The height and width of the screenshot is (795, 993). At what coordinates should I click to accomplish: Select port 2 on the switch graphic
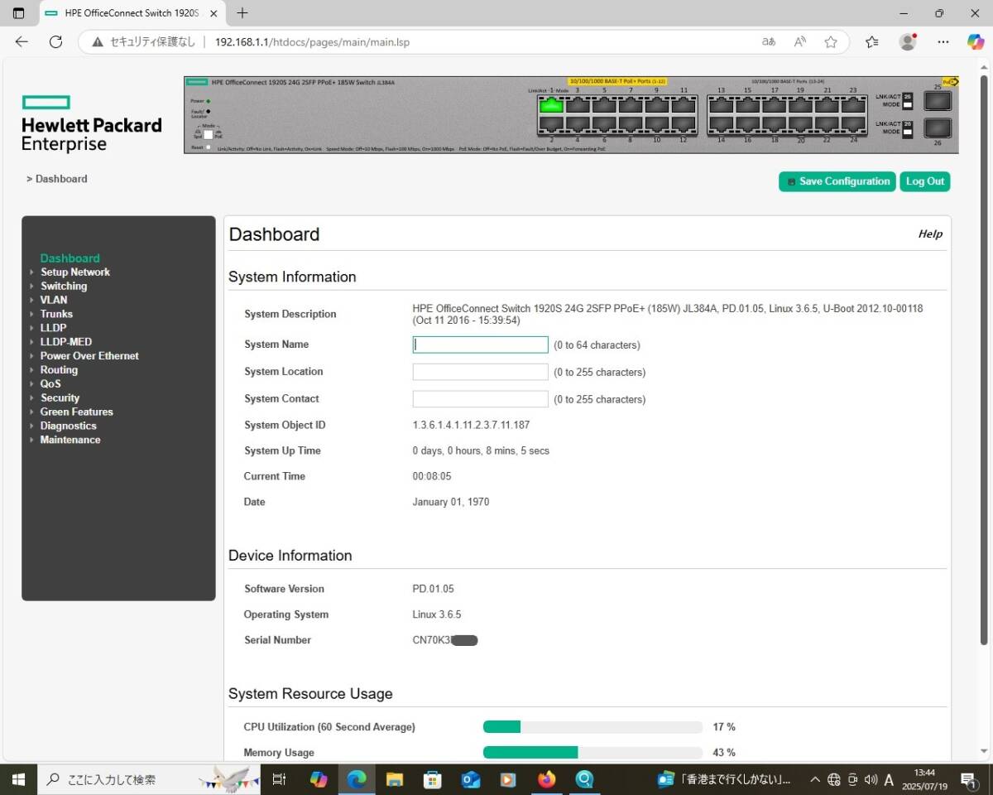click(x=551, y=124)
